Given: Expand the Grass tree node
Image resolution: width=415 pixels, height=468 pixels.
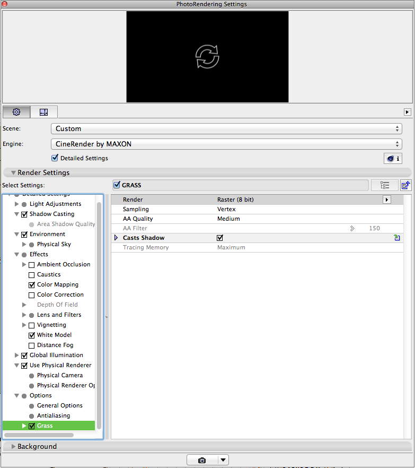Looking at the screenshot, I should pyautogui.click(x=24, y=426).
